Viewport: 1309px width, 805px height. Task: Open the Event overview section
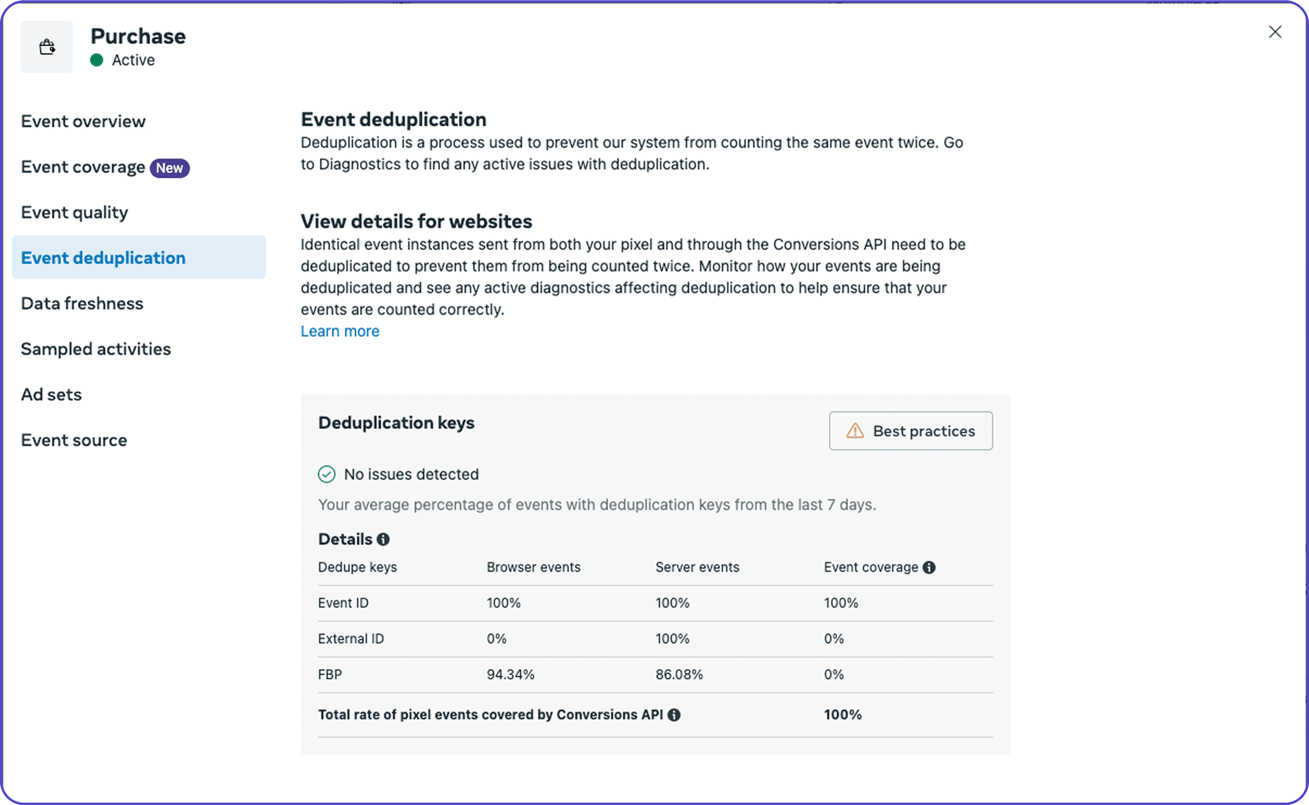pyautogui.click(x=83, y=121)
